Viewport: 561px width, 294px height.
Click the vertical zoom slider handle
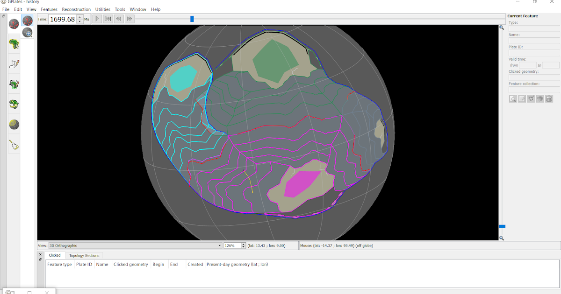point(502,226)
